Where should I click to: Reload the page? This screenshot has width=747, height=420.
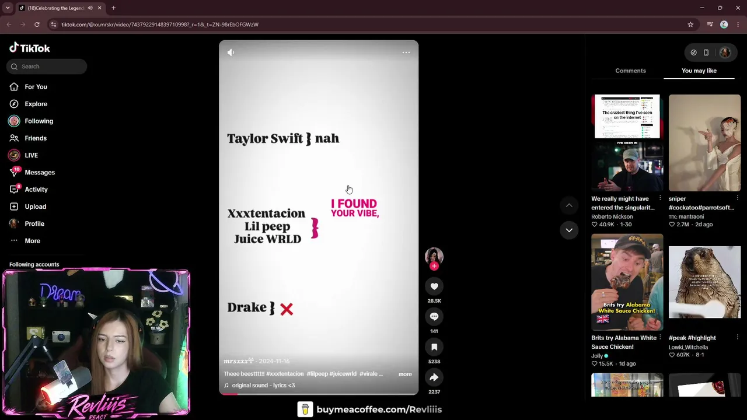(37, 24)
